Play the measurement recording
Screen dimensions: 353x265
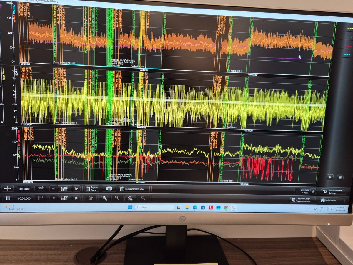(x=330, y=177)
